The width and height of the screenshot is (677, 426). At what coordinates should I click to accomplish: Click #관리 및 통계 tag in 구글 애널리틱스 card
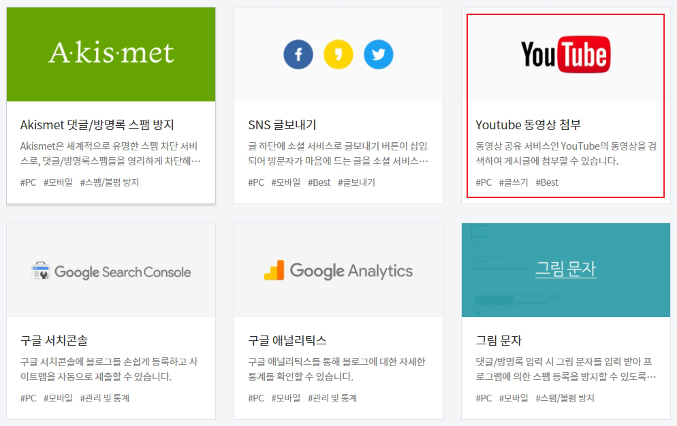click(332, 398)
